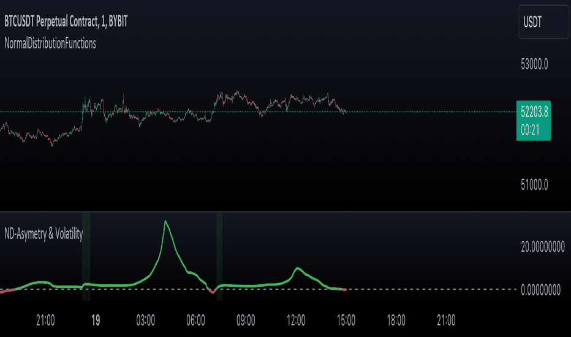571x337 pixels.
Task: Open the USDT currency selector
Action: [x=543, y=22]
